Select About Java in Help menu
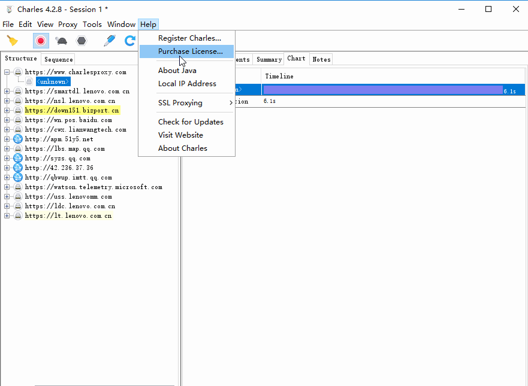Screen dimensions: 528x386 click(x=186, y=70)
